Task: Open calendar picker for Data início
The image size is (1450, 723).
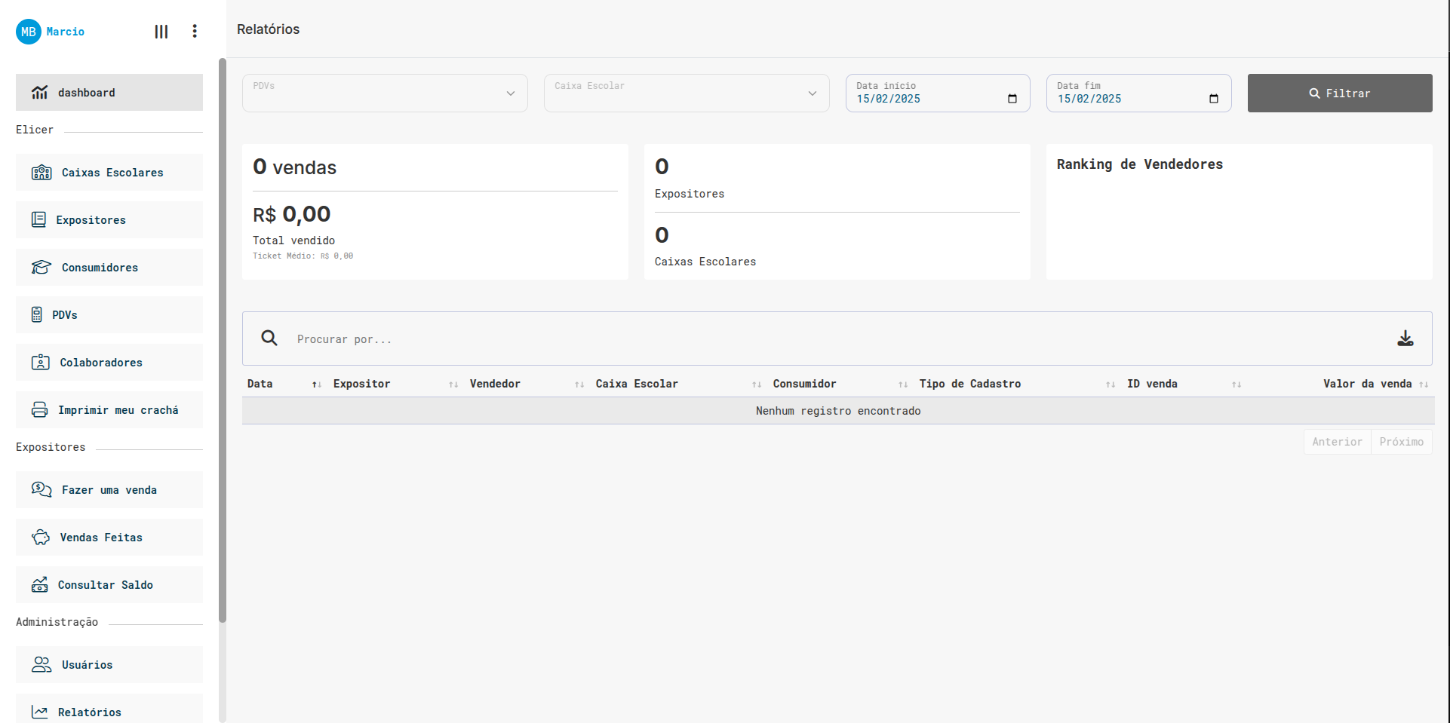Action: (1012, 99)
